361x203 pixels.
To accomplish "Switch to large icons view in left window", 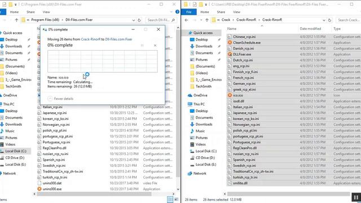I will (x=177, y=200).
